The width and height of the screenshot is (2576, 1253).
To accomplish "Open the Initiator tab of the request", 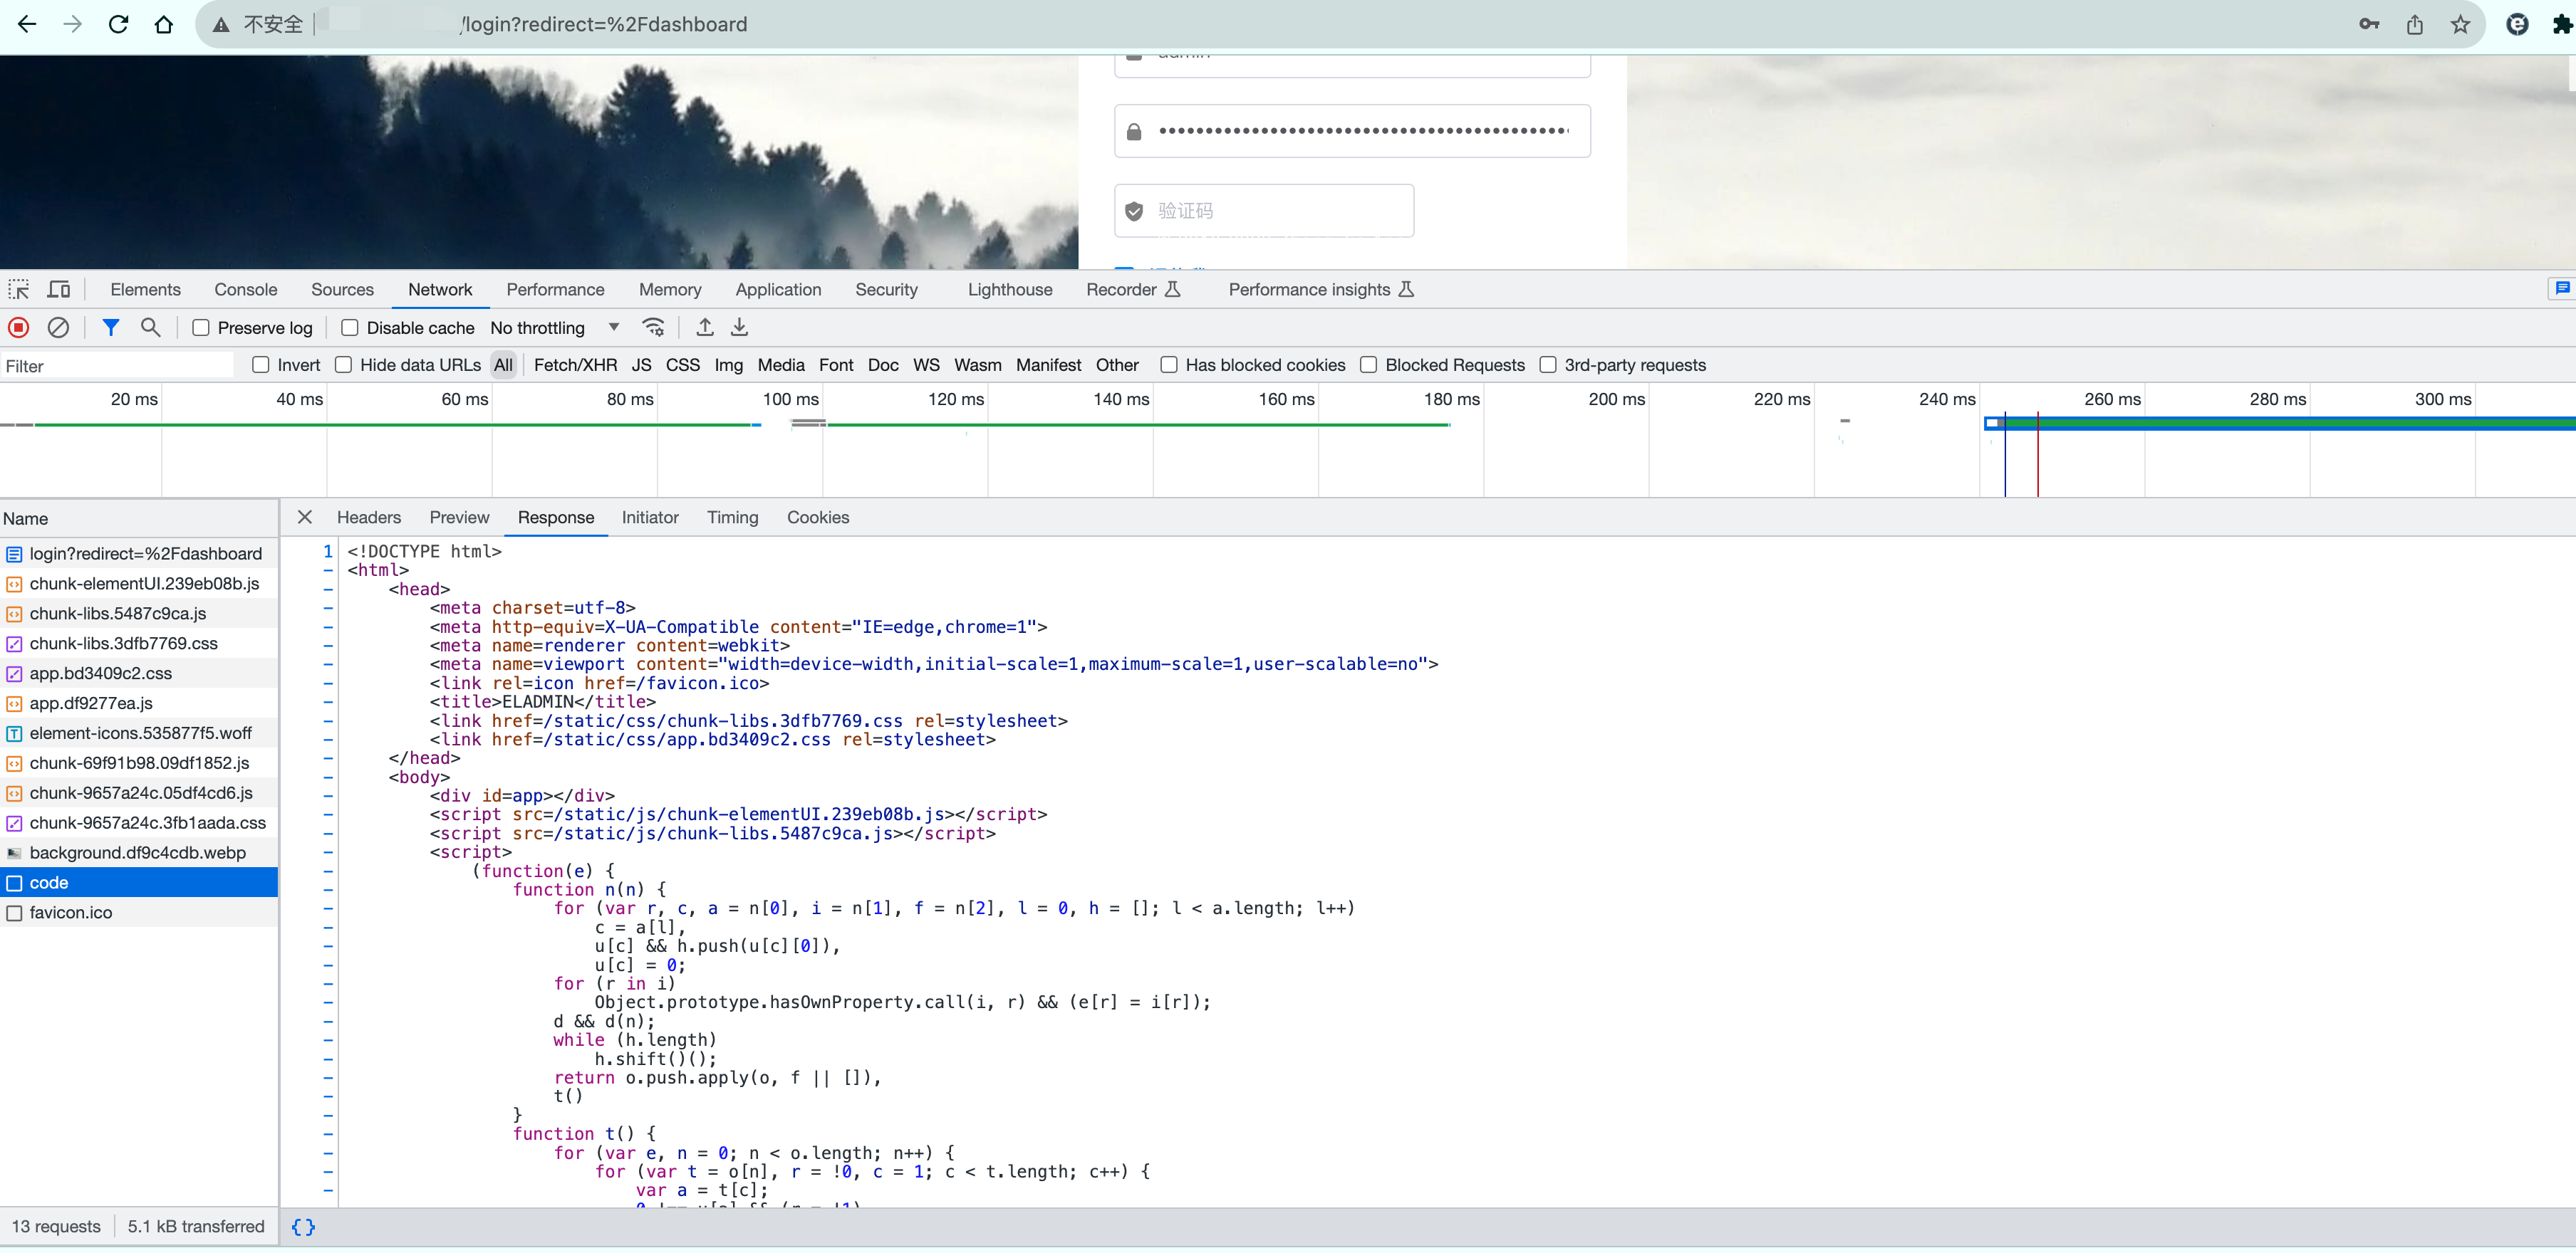I will 650,518.
